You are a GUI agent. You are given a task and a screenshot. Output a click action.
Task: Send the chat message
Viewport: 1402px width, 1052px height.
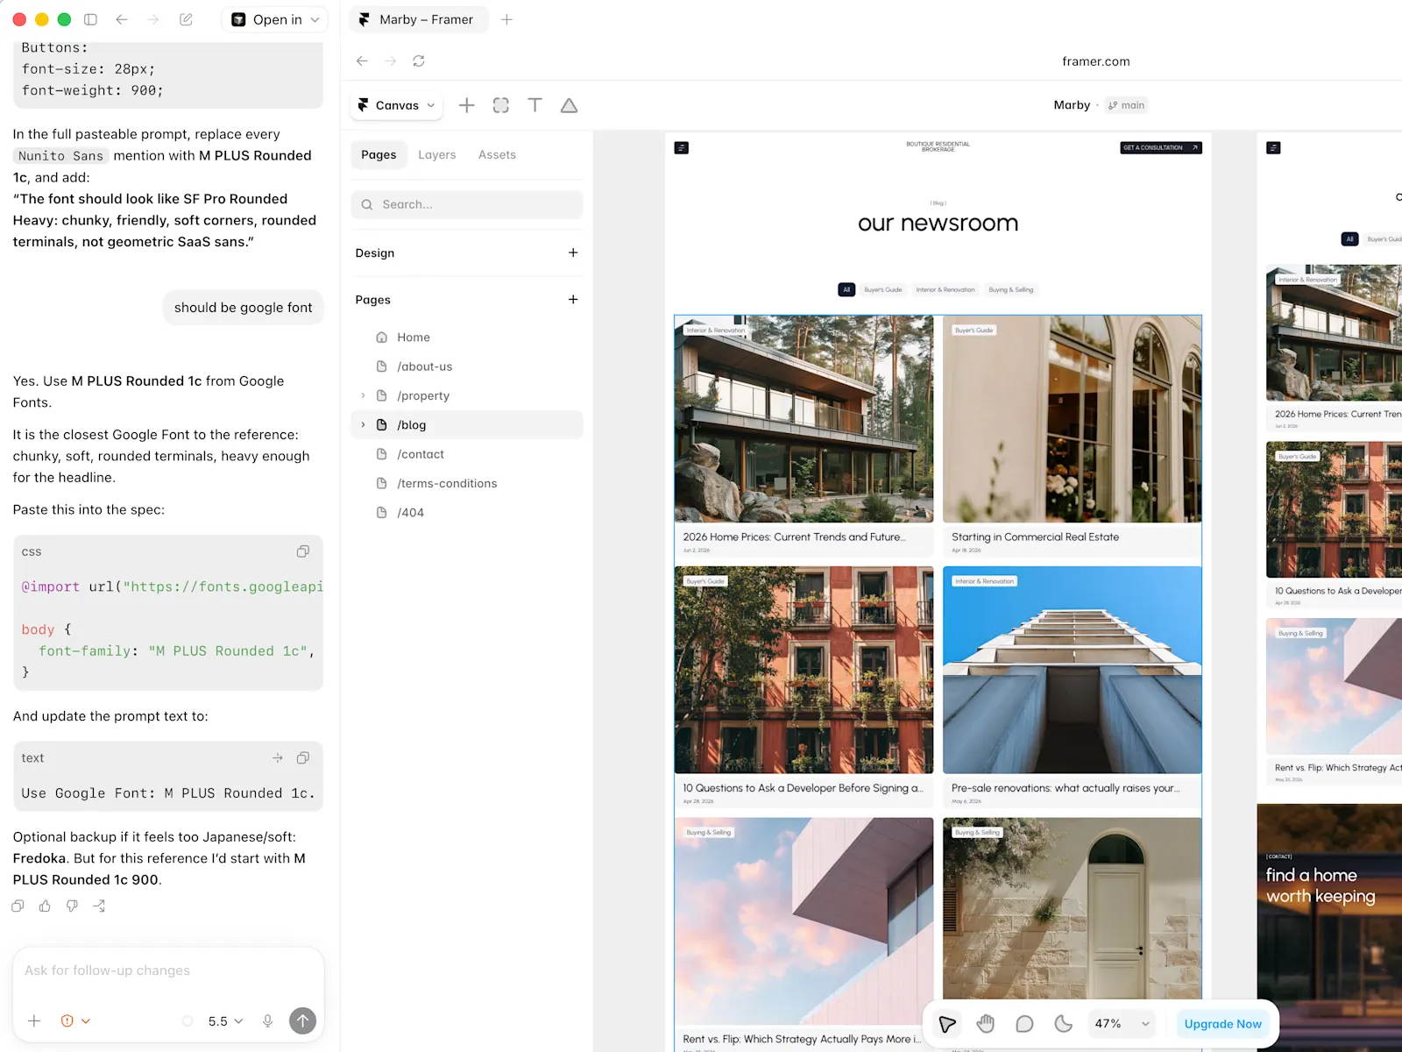[302, 1020]
